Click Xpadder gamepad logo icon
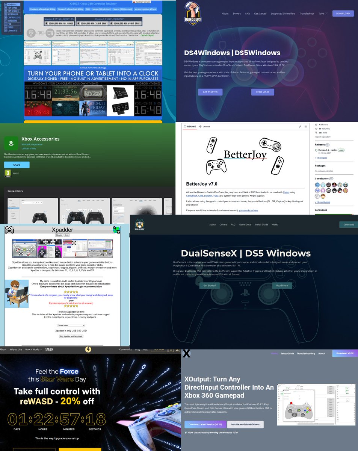This screenshot has height=451, width=358. (9, 229)
